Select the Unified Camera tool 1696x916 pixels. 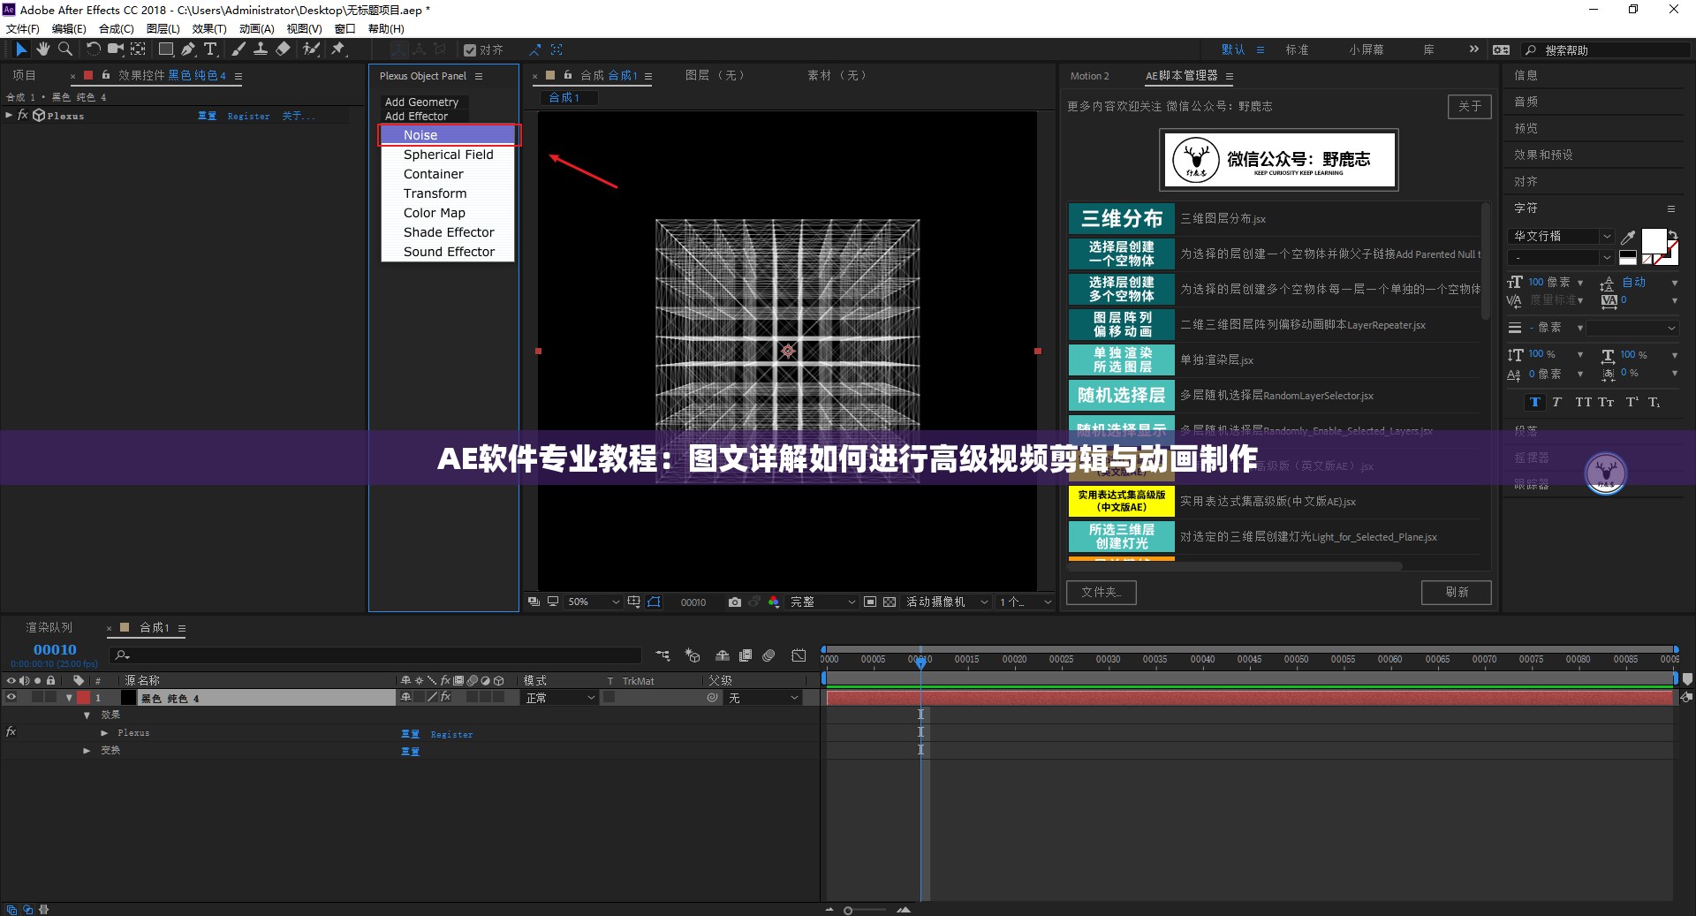tap(115, 49)
